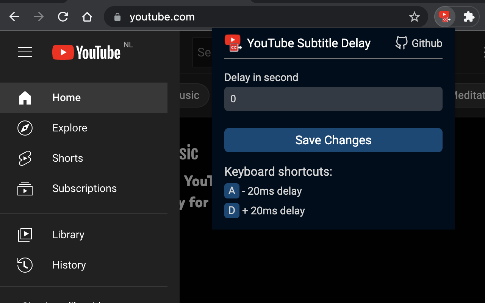Navigate back with the back arrow
485x303 pixels.
tap(14, 17)
